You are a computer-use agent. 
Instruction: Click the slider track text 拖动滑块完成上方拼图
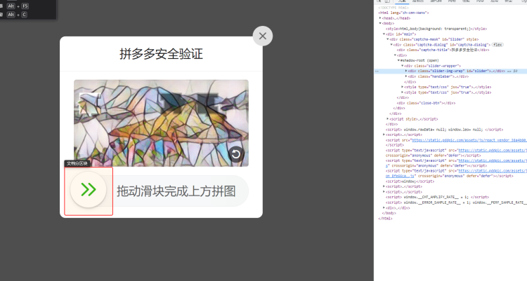click(176, 191)
